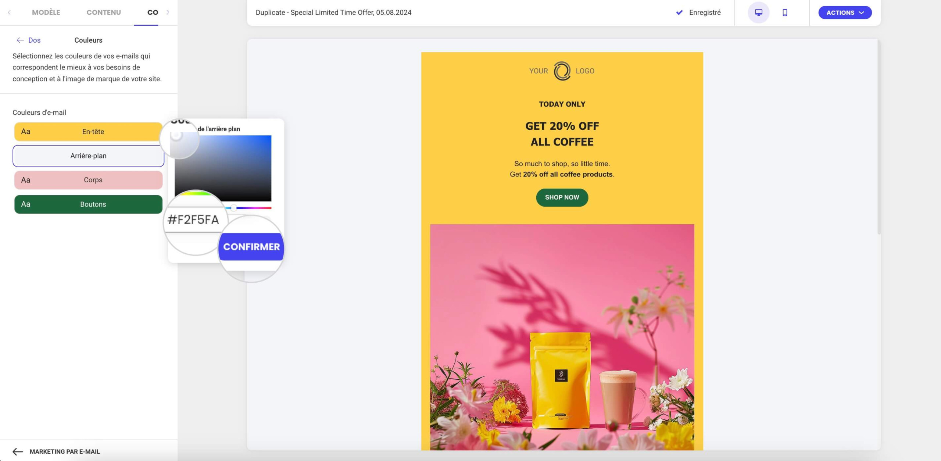Click the Shop Now email button
Screen dimensions: 941x461
[x=562, y=197]
